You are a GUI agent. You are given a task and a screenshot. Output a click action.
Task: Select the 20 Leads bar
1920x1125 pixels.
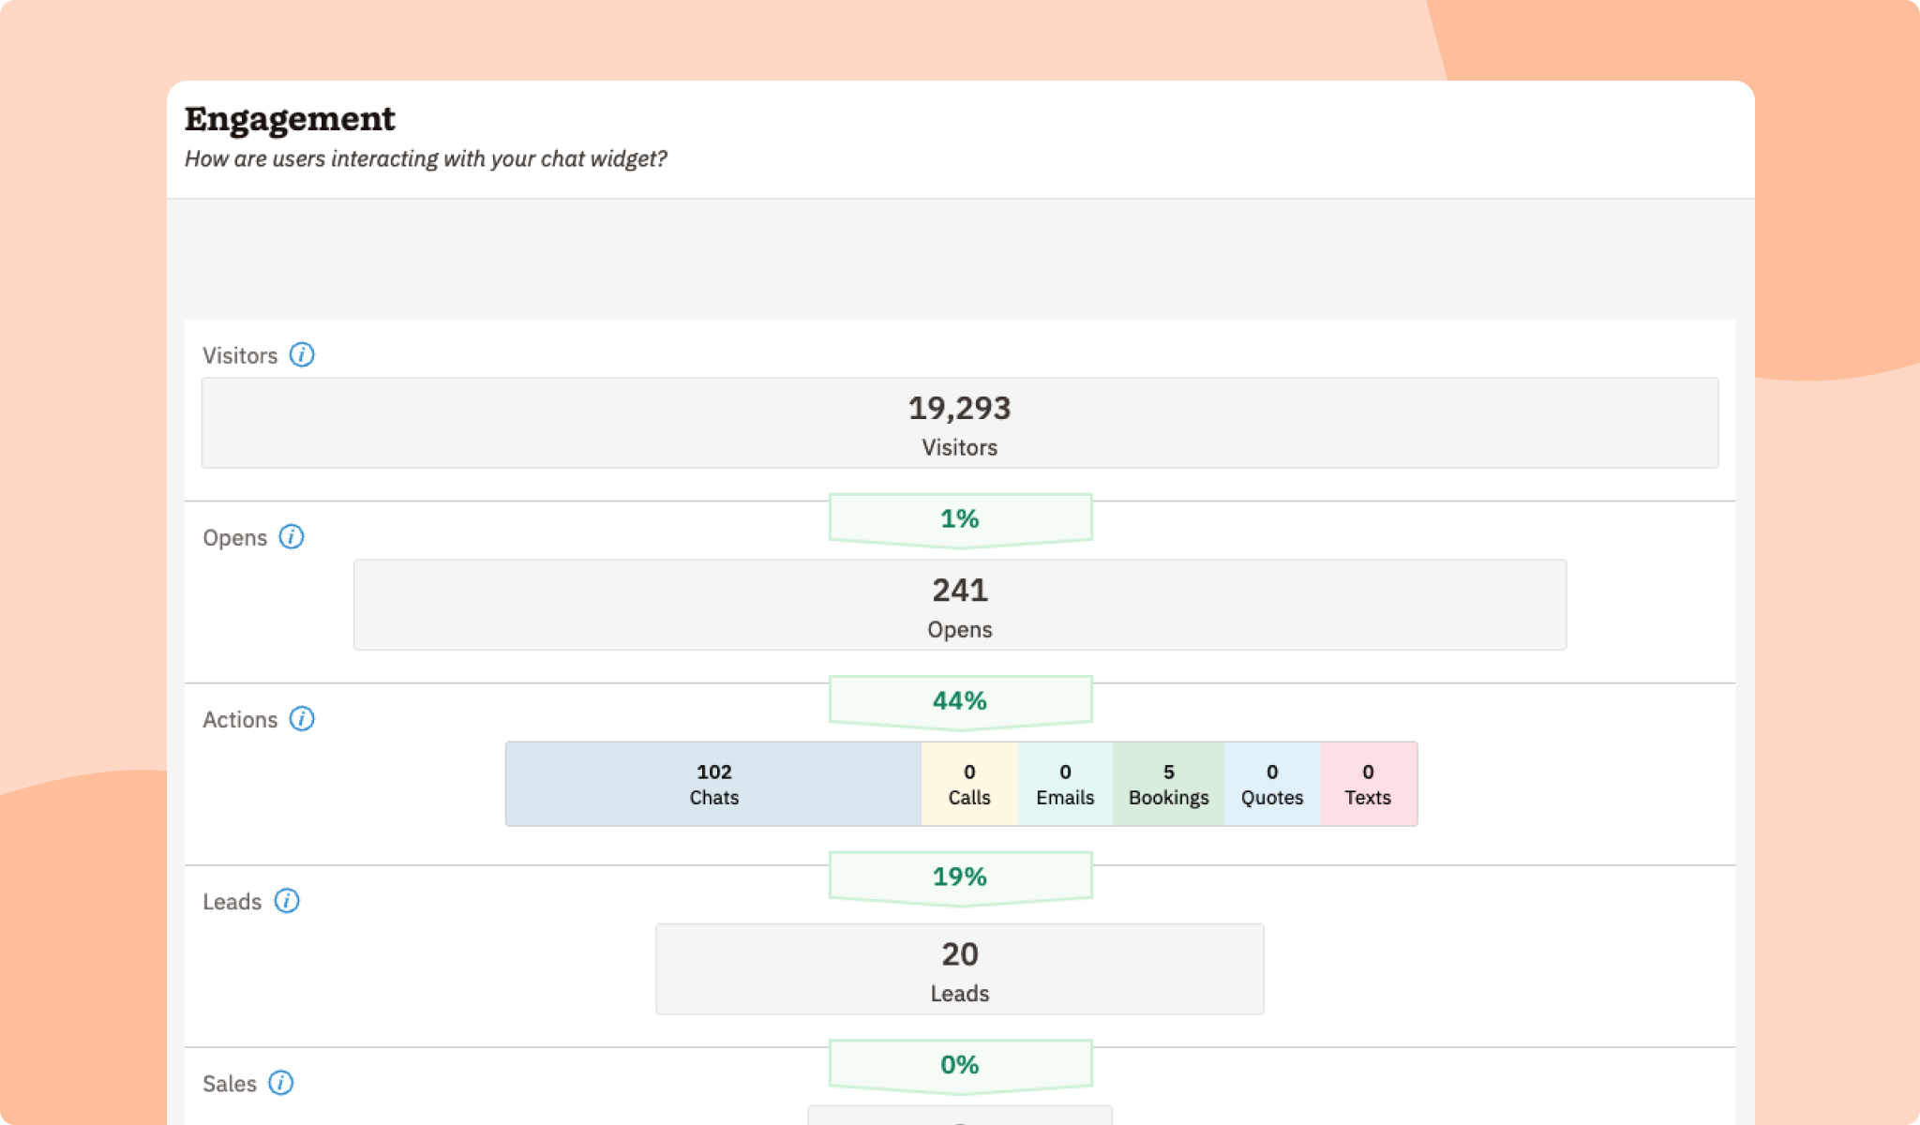(x=959, y=968)
